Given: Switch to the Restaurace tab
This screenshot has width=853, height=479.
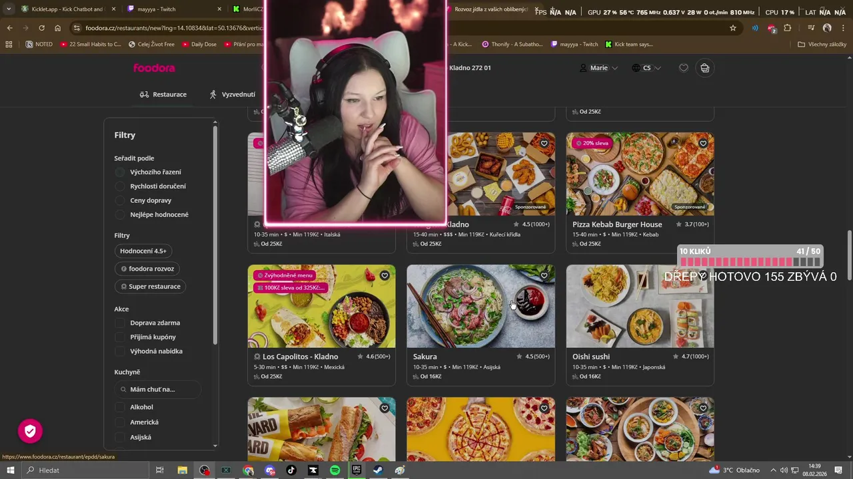Looking at the screenshot, I should 163,94.
